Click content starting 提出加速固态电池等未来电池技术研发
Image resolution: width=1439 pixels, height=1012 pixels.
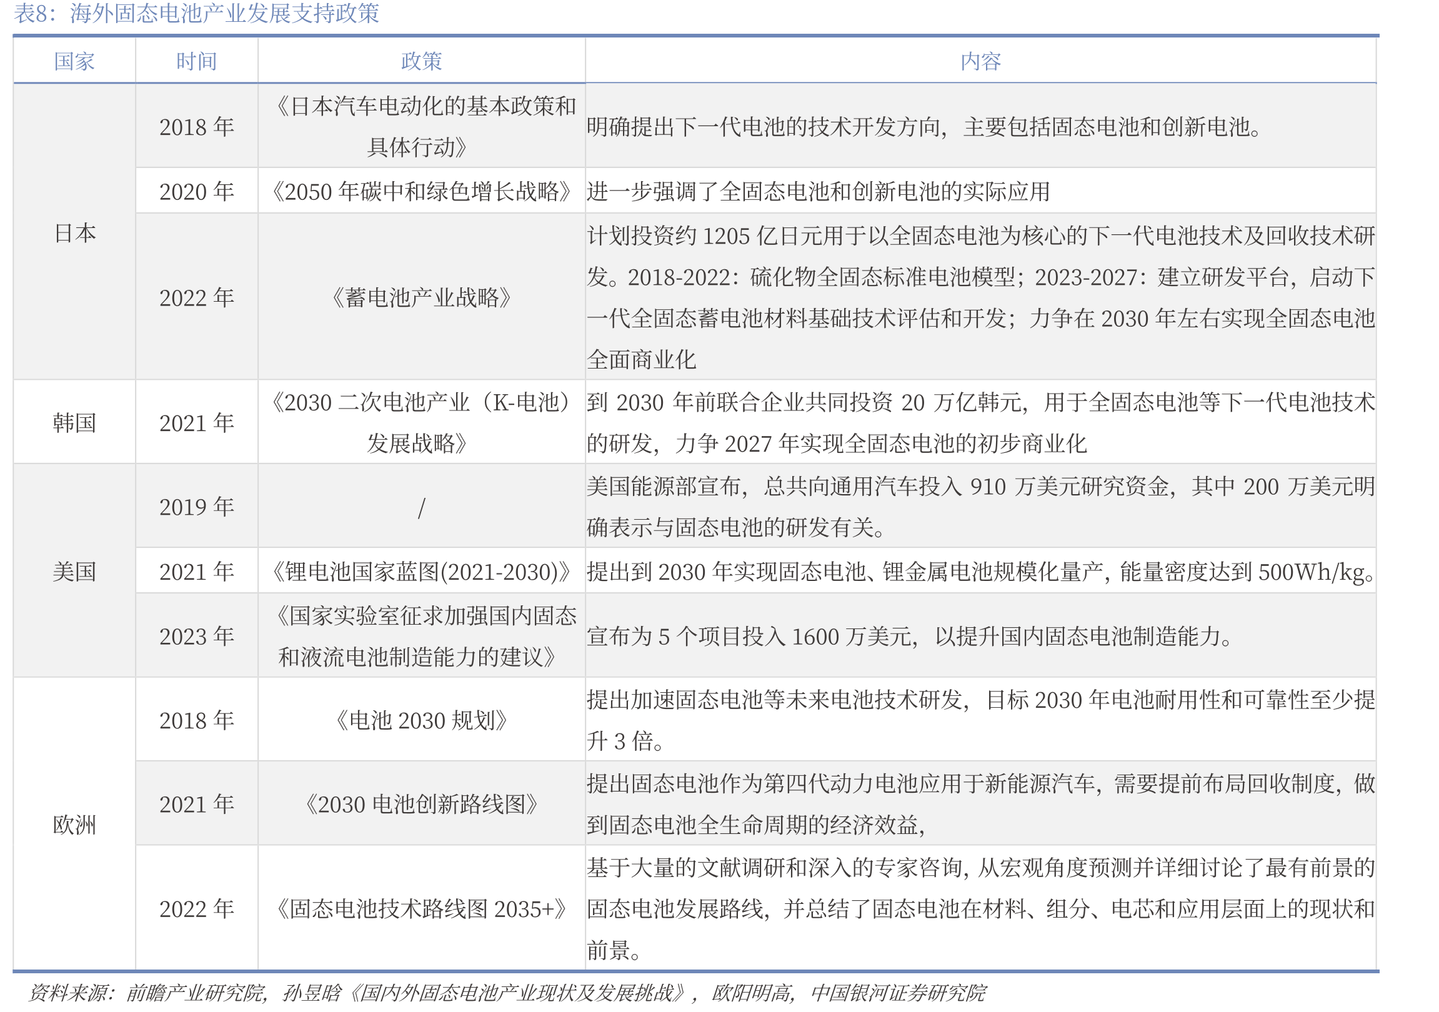[x=981, y=720]
